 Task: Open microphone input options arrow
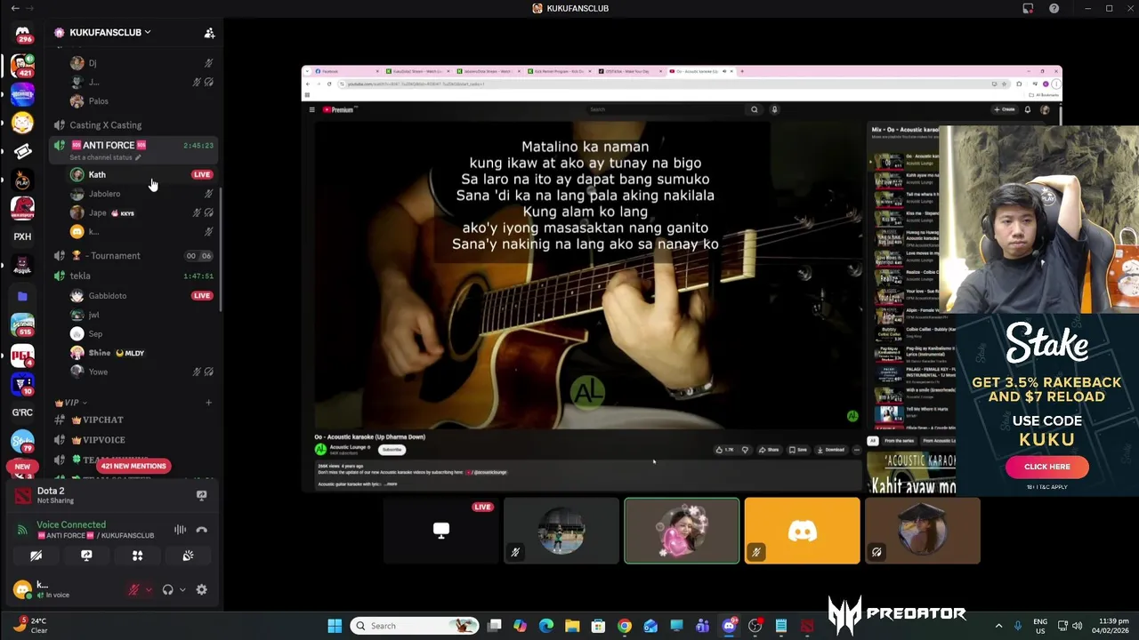point(149,590)
